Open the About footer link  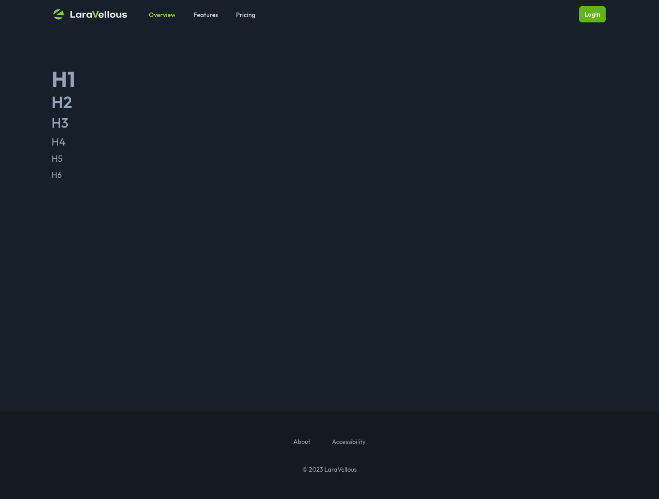[x=302, y=442]
